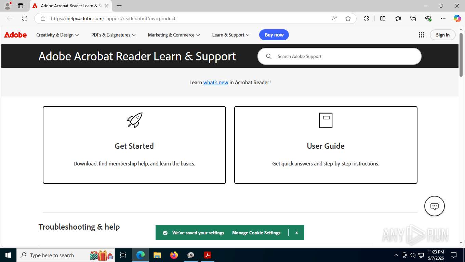Select the Adobe Acrobat Reader Learn tab
This screenshot has width=465, height=262.
pos(71,6)
